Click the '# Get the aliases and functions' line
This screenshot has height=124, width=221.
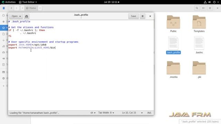coord(31,27)
